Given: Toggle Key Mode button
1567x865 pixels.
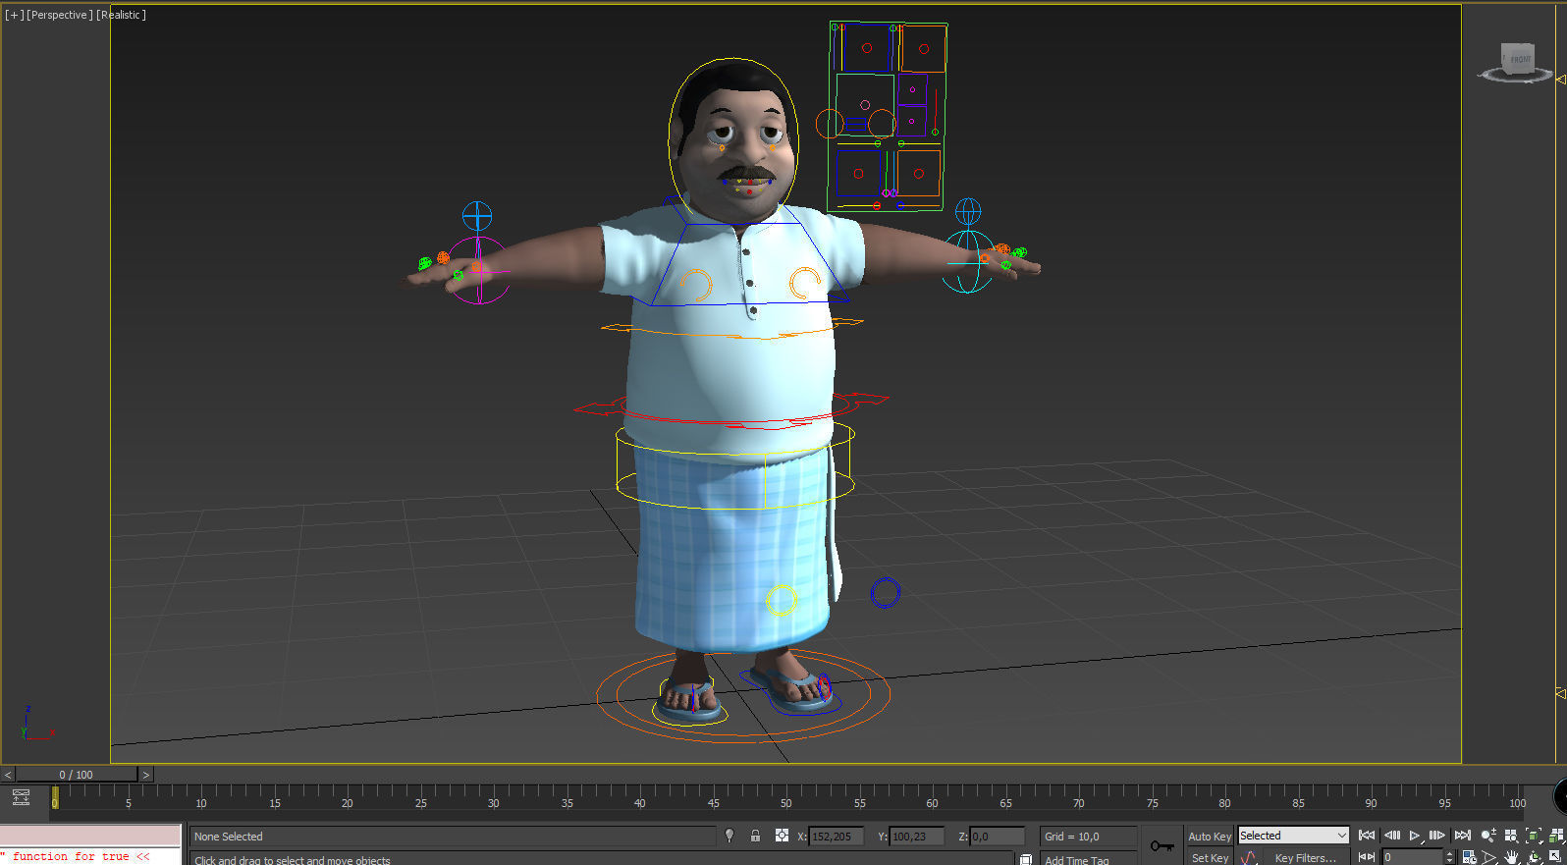Looking at the screenshot, I should (x=1366, y=857).
